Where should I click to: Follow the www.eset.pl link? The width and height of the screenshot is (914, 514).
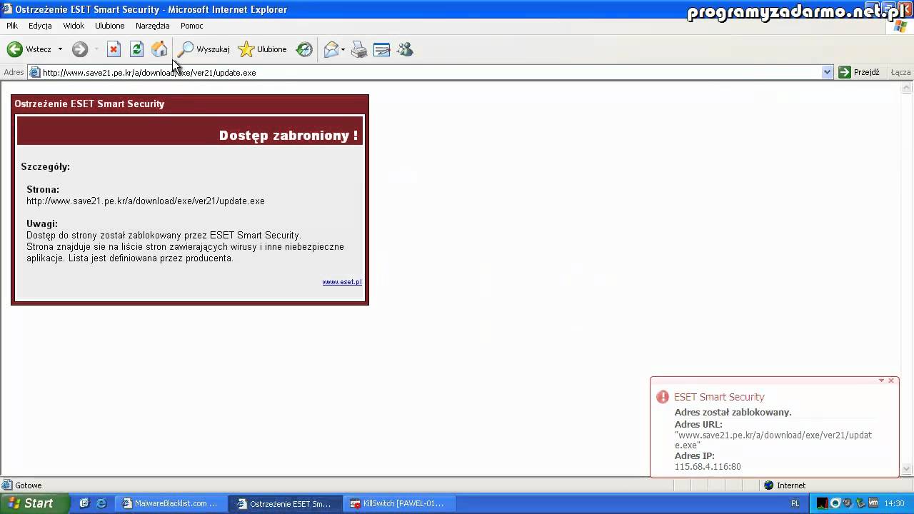pos(342,282)
